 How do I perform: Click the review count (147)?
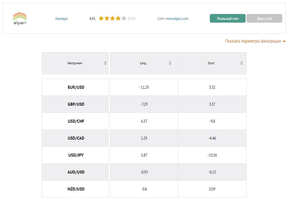click(x=131, y=18)
